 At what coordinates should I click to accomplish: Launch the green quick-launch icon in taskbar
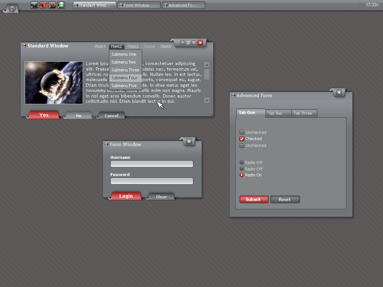(61, 5)
